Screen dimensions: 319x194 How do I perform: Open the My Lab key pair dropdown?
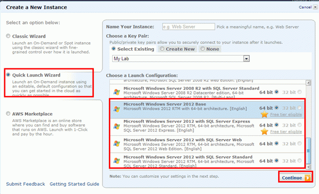[x=181, y=59]
